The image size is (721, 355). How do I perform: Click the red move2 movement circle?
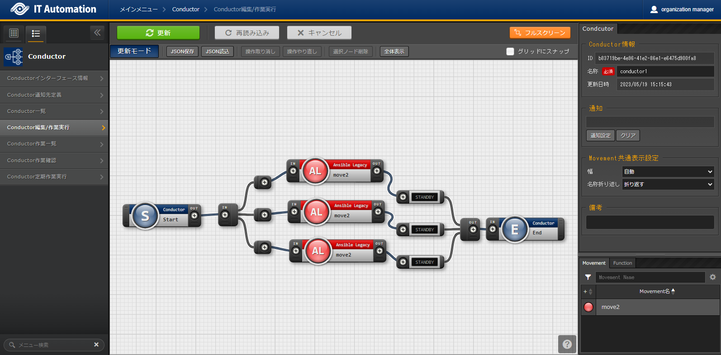tap(588, 307)
